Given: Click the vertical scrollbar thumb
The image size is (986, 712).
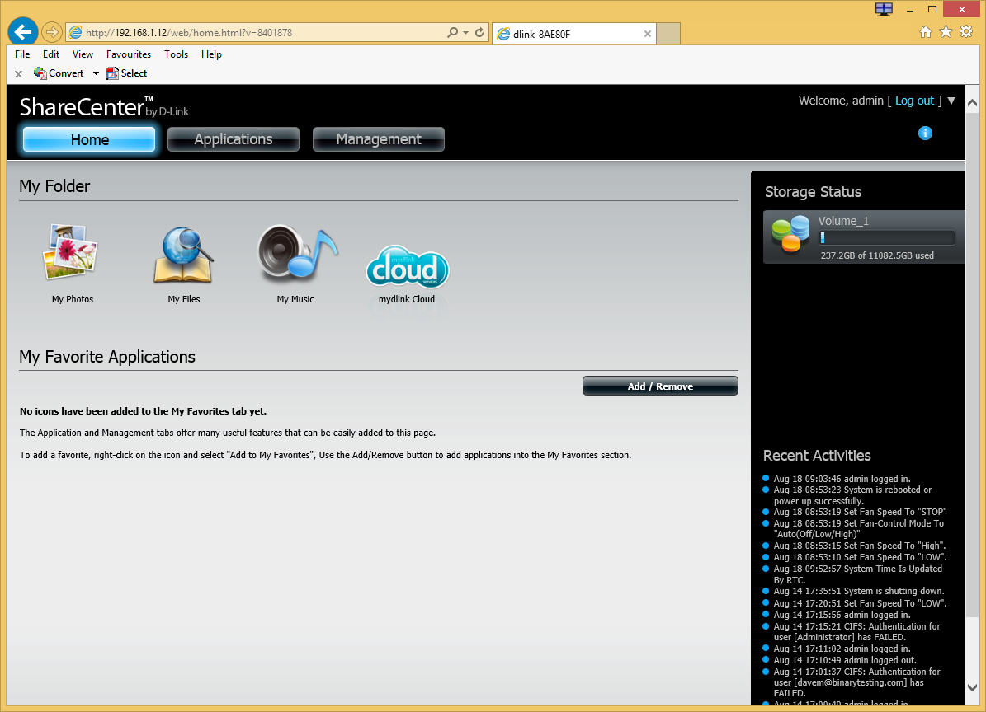Looking at the screenshot, I should tap(972, 364).
